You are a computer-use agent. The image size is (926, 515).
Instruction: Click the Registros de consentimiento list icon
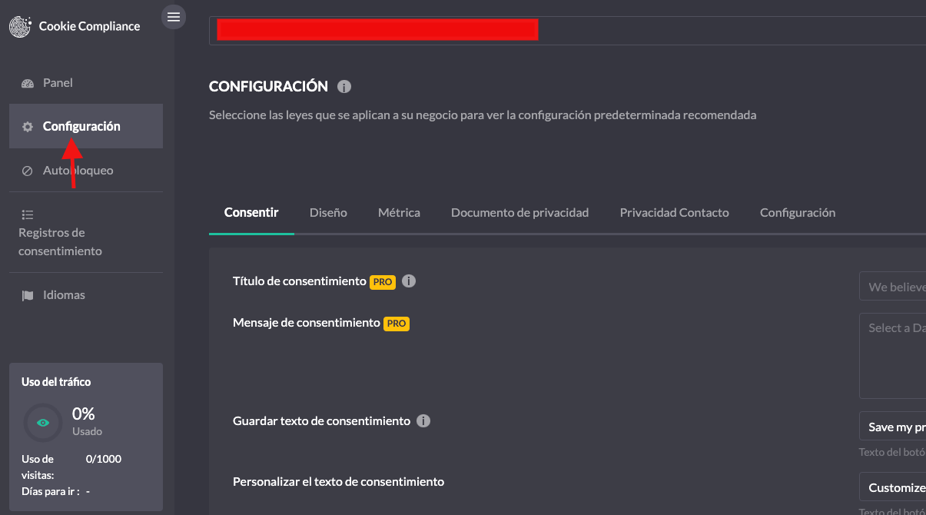coord(28,214)
